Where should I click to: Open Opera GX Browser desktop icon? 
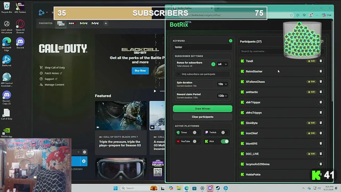tap(20, 27)
